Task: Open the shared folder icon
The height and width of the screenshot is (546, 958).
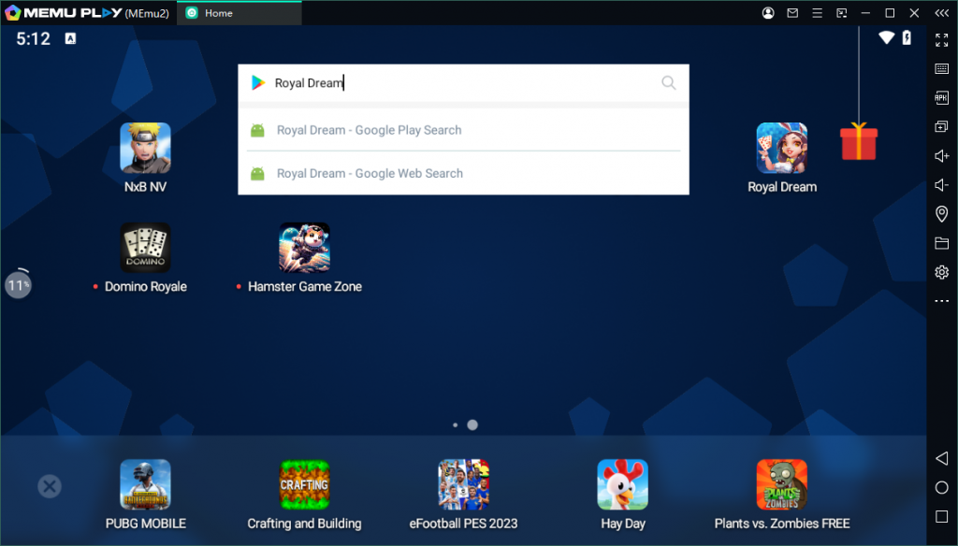Action: coord(942,242)
